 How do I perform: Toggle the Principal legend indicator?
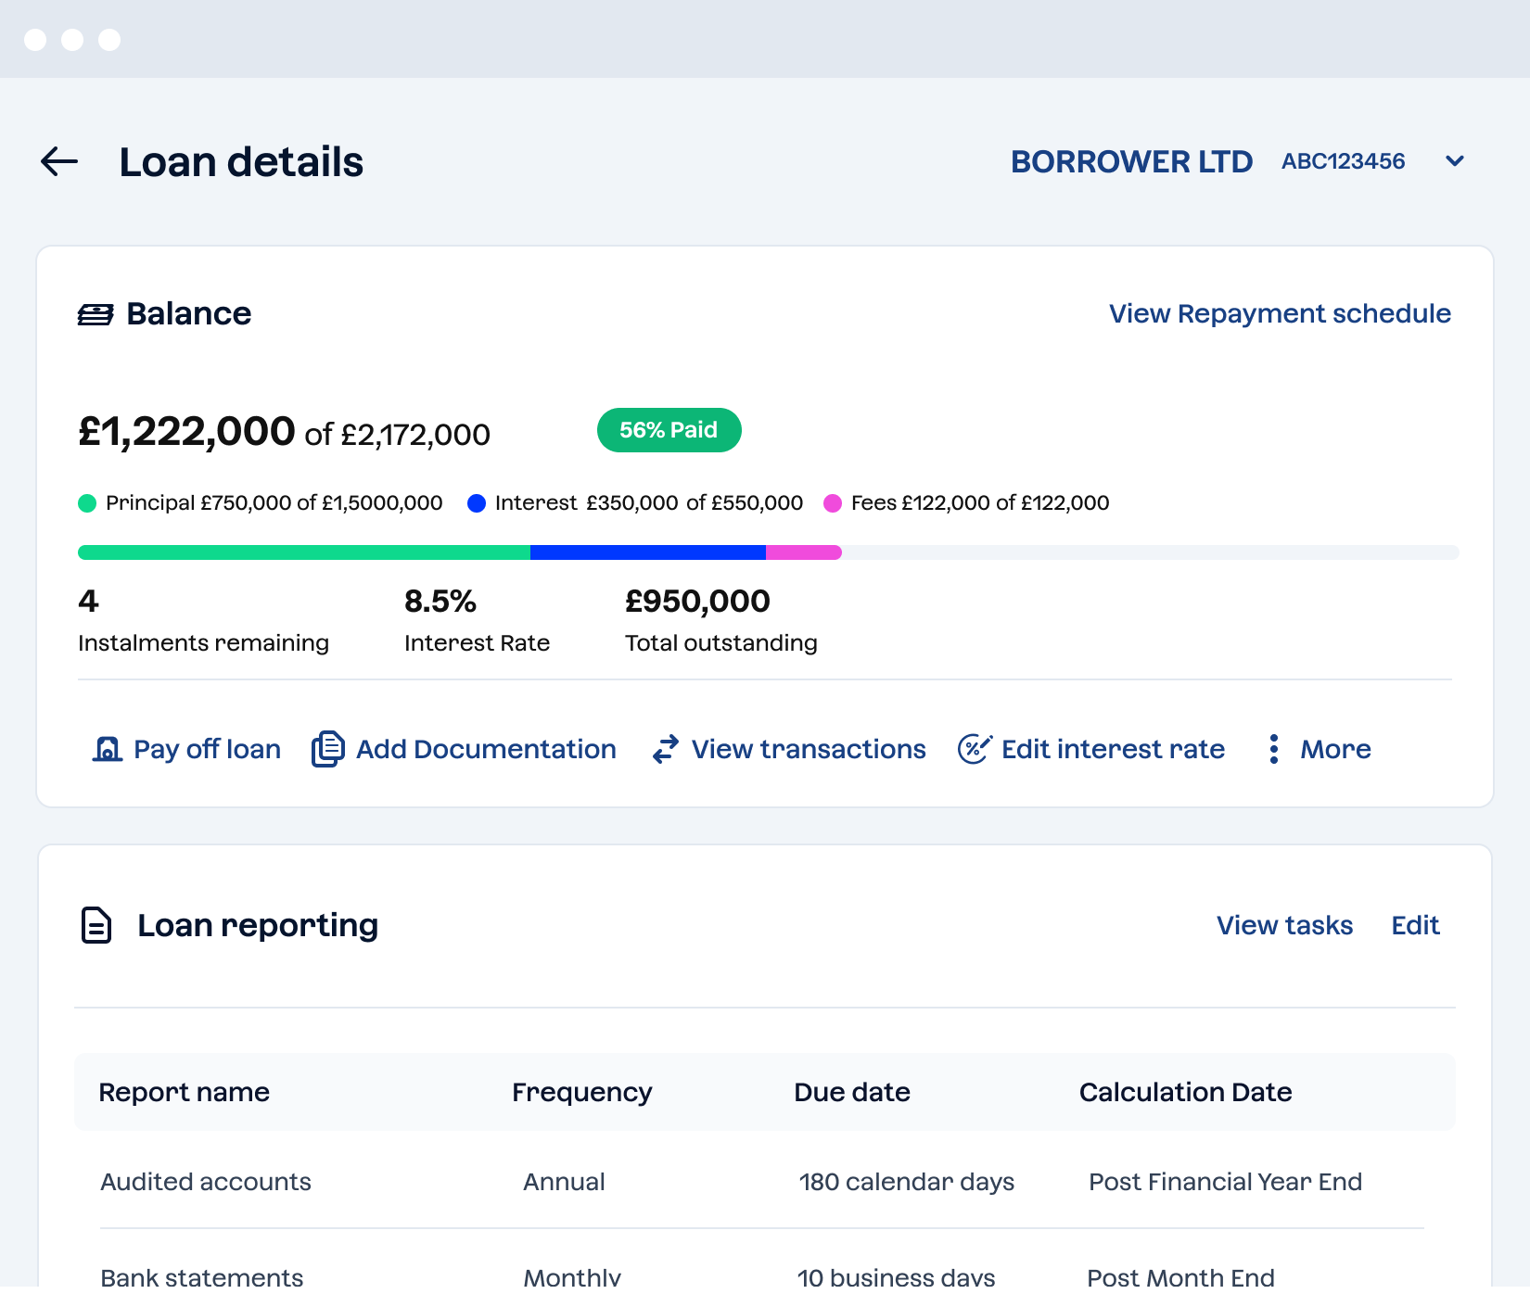[x=87, y=503]
